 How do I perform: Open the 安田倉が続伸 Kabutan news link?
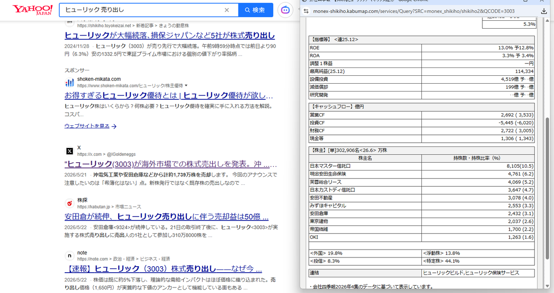[x=166, y=216]
